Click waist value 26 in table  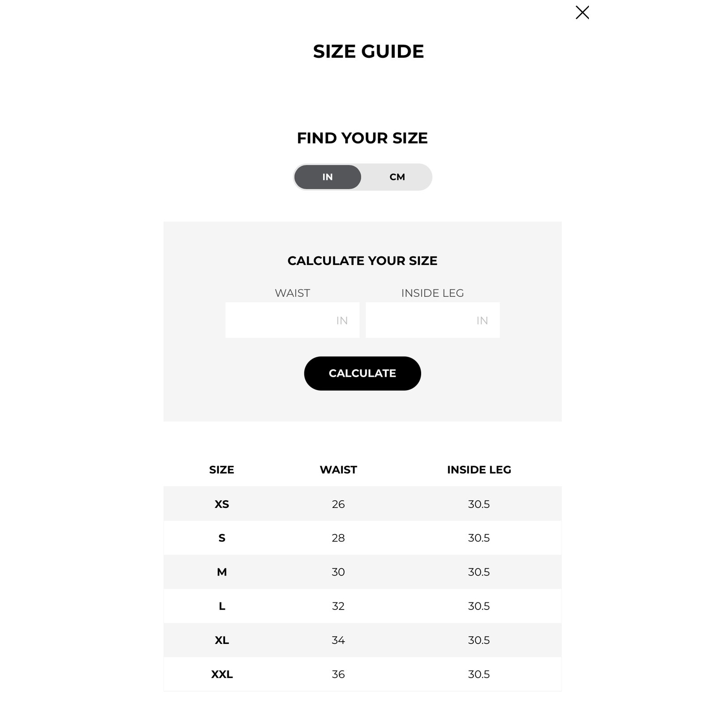tap(338, 504)
